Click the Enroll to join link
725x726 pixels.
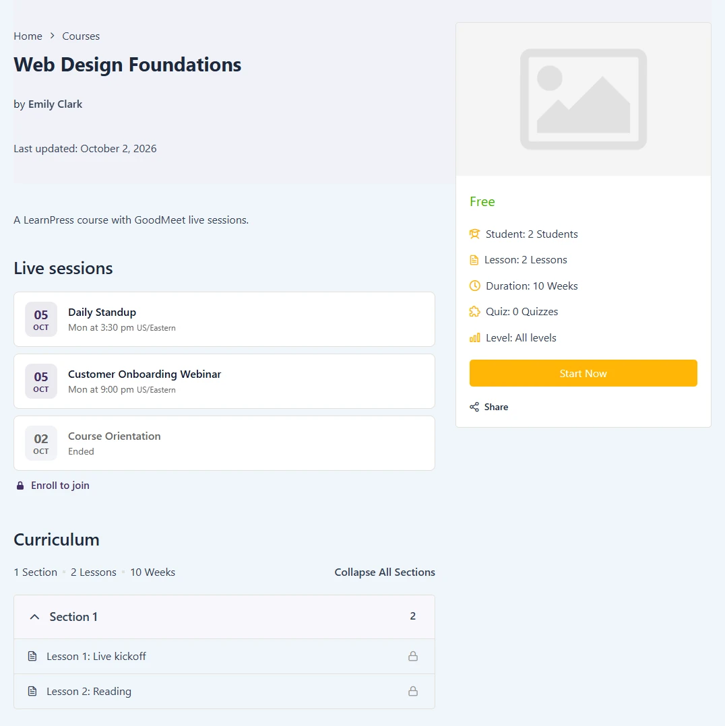coord(60,485)
